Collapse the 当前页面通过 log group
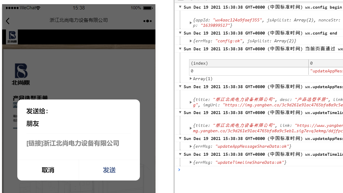 (180, 49)
